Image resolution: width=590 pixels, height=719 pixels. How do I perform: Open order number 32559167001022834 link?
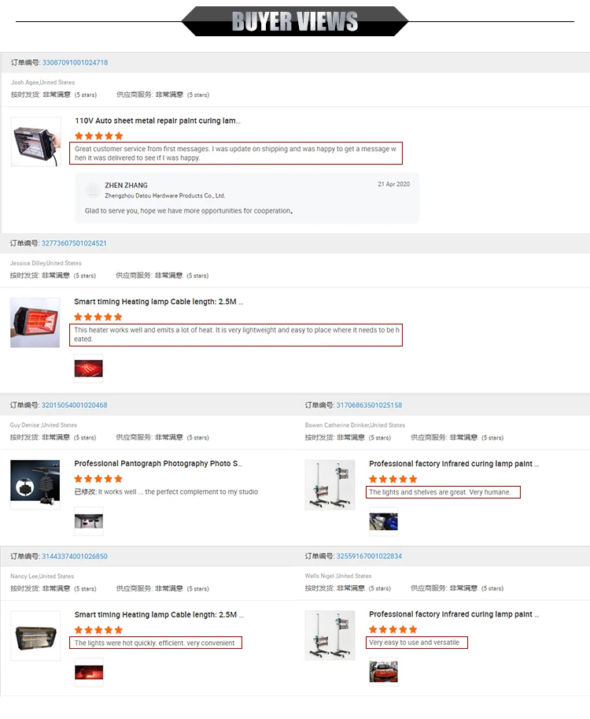369,556
